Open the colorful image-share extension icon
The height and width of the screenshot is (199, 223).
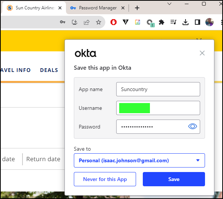click(138, 22)
